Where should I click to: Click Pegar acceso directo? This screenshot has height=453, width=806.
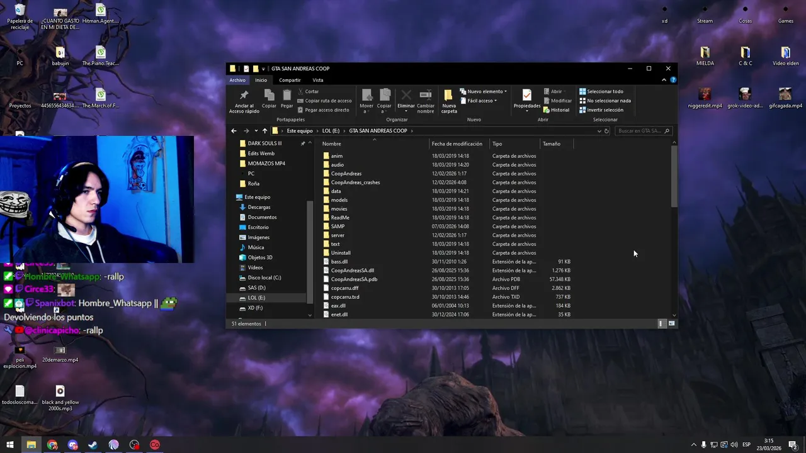(x=323, y=110)
